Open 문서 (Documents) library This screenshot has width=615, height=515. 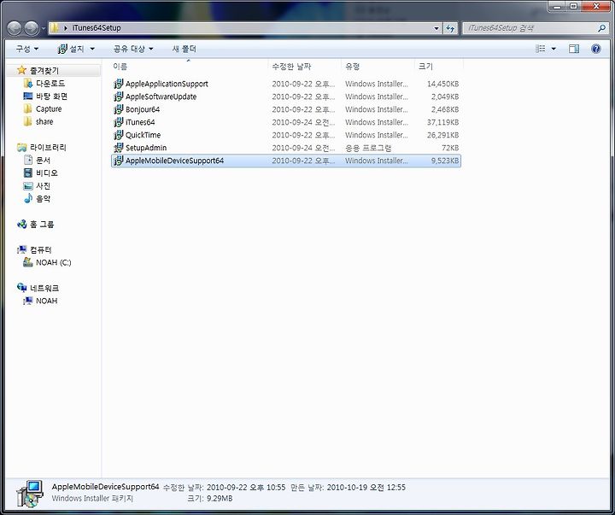pos(43,160)
